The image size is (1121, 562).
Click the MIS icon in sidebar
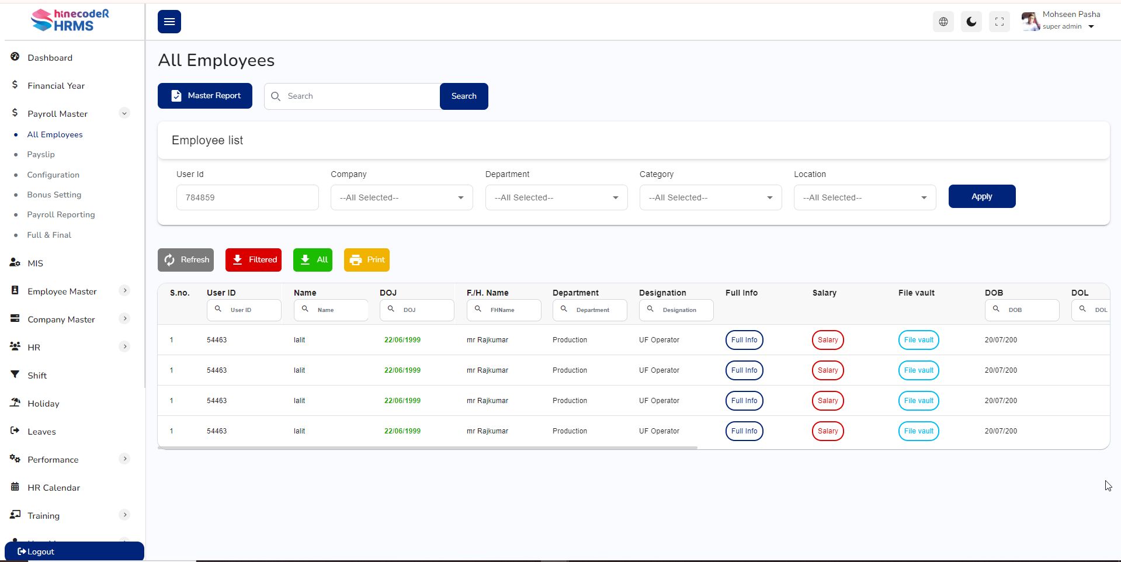15,263
